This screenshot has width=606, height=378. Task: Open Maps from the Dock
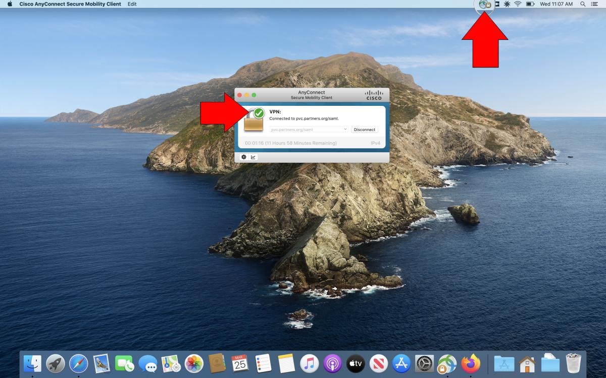(171, 363)
